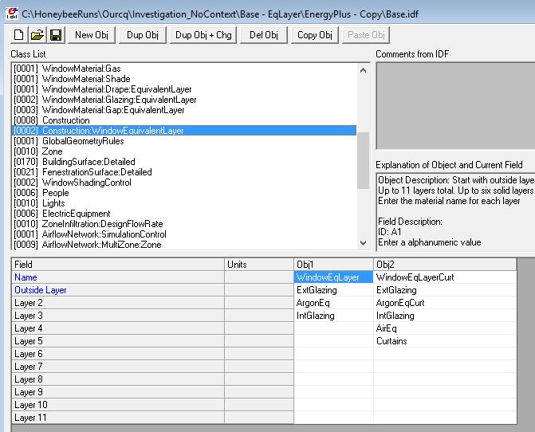Click Obj1 IntGlazing layer 3 cell
This screenshot has width=535, height=432.
point(333,316)
